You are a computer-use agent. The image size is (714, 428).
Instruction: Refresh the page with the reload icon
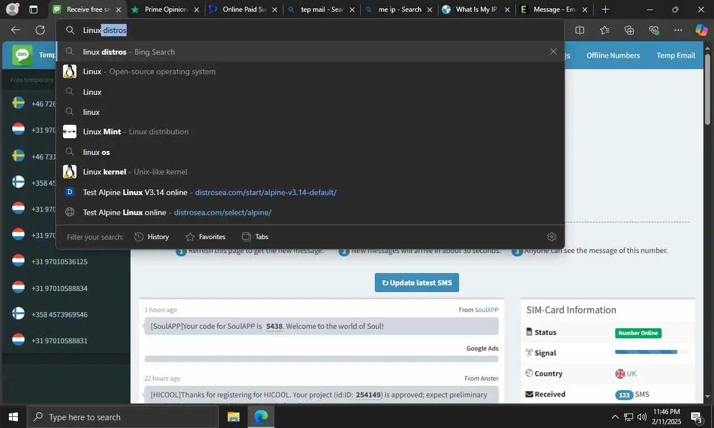coord(40,30)
